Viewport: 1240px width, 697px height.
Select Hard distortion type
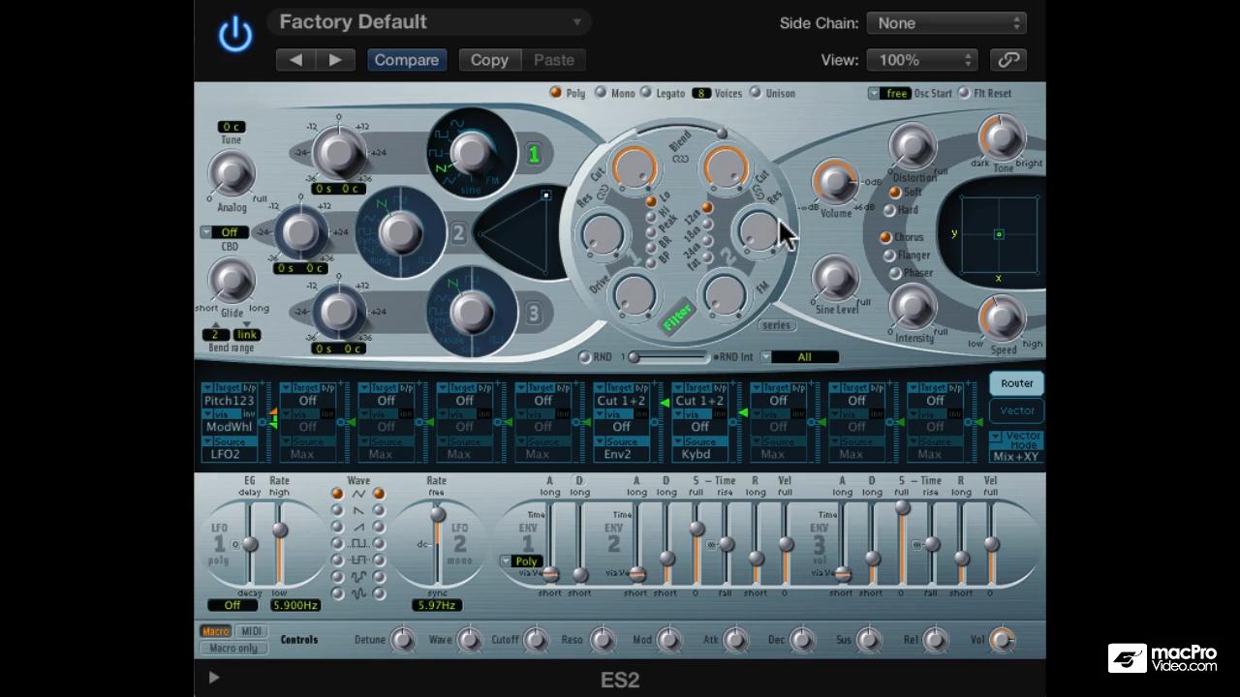tap(889, 210)
